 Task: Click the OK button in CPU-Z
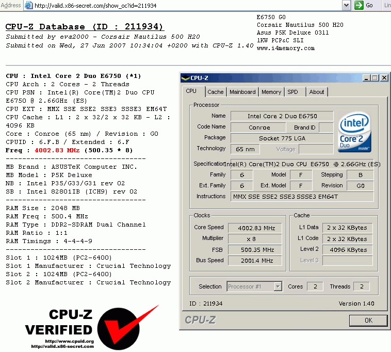pyautogui.click(x=368, y=321)
